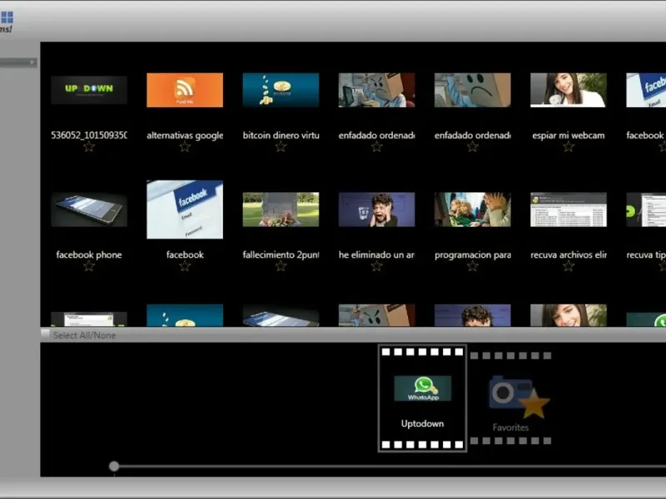The width and height of the screenshot is (666, 499).
Task: Tick the Select All/None checkbox
Action: tap(45, 334)
